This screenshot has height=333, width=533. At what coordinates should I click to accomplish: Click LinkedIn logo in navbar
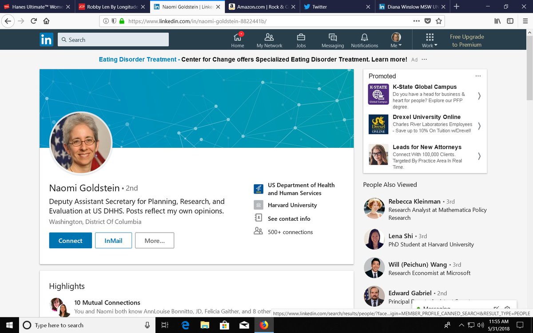(x=46, y=40)
